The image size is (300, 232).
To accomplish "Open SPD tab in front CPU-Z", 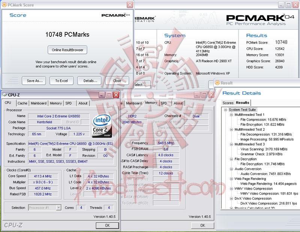I will (69, 103).
